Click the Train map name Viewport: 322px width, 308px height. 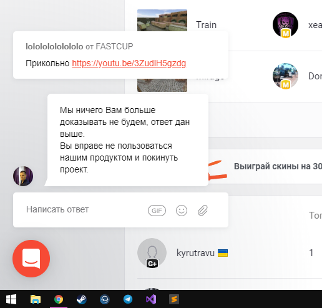coord(206,25)
